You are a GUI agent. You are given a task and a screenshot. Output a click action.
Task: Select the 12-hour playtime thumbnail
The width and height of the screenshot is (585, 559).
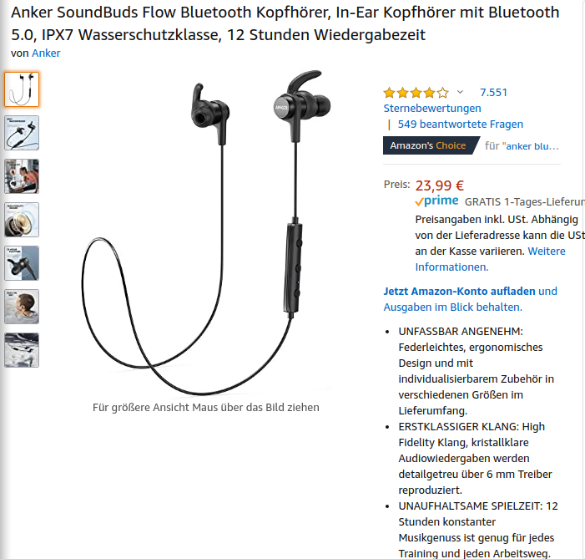[x=22, y=263]
